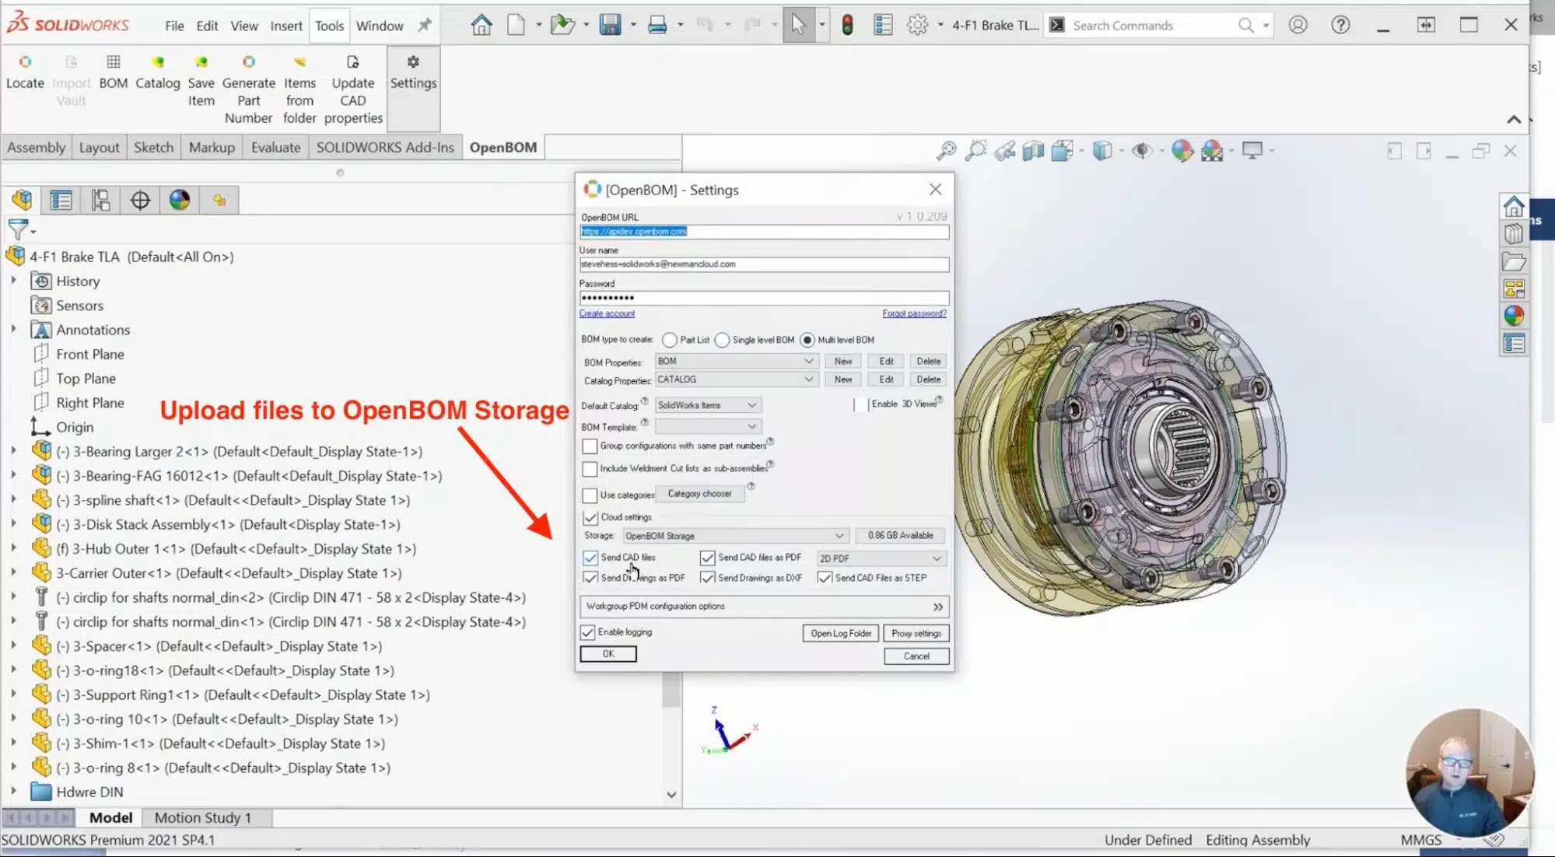Viewport: 1555px width, 857px height.
Task: Open the DimXpertManager tab icon
Action: (x=140, y=201)
